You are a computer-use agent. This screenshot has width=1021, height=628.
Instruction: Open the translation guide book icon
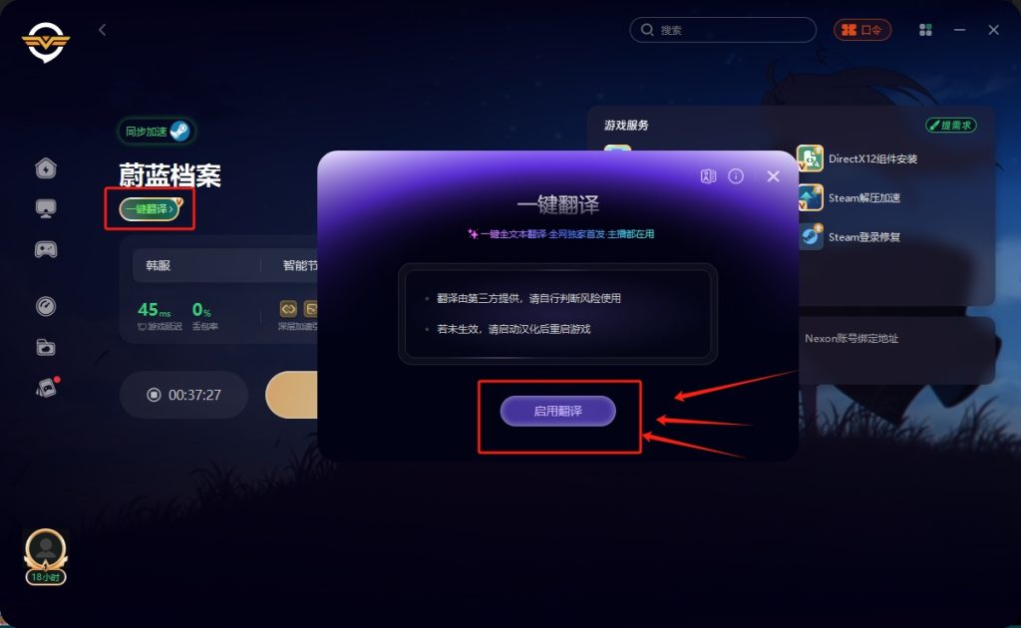point(709,176)
